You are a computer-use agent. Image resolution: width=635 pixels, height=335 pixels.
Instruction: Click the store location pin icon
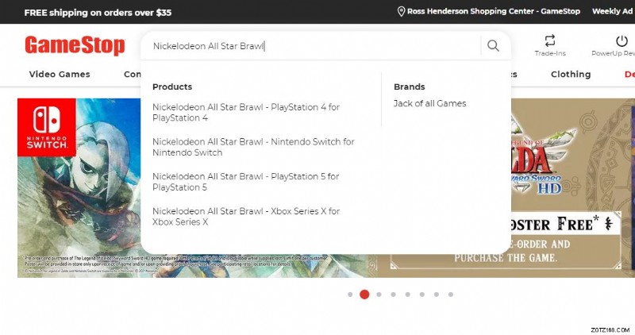click(401, 12)
